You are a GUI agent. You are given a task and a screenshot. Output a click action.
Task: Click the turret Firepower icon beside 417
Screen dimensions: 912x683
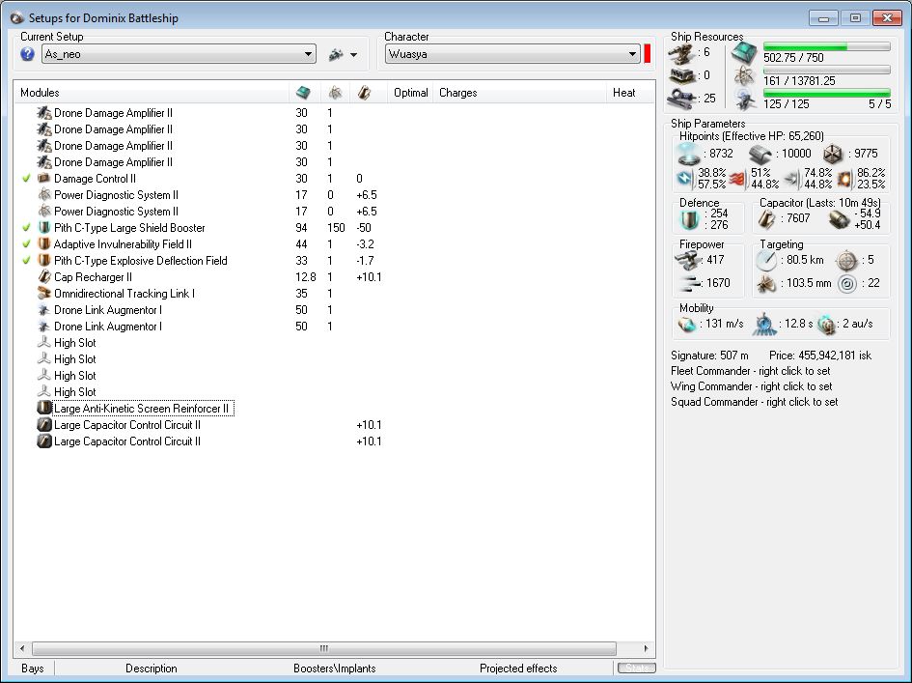(x=688, y=260)
